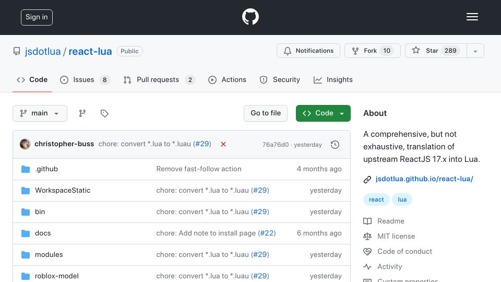The width and height of the screenshot is (501, 282).
Task: Click the Activity pulse icon
Action: pos(367,267)
